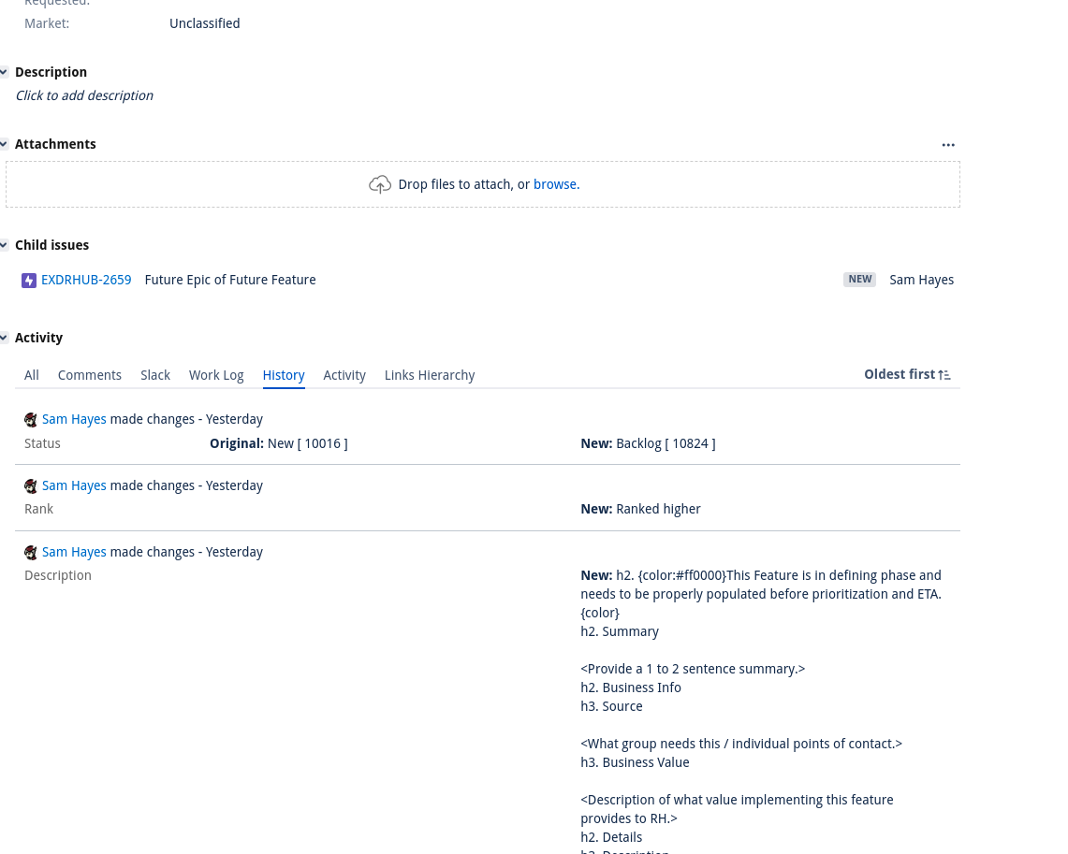Click the Market field label
This screenshot has width=1068, height=854.
pyautogui.click(x=47, y=23)
